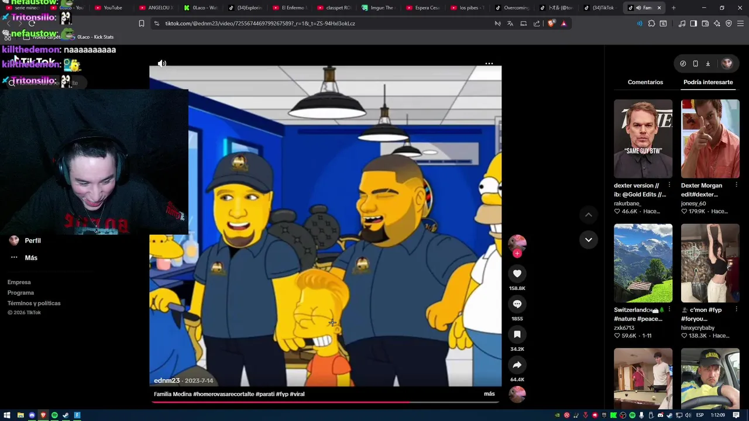749x421 pixels.
Task: Open the profile avatar menu at top right
Action: point(727,63)
